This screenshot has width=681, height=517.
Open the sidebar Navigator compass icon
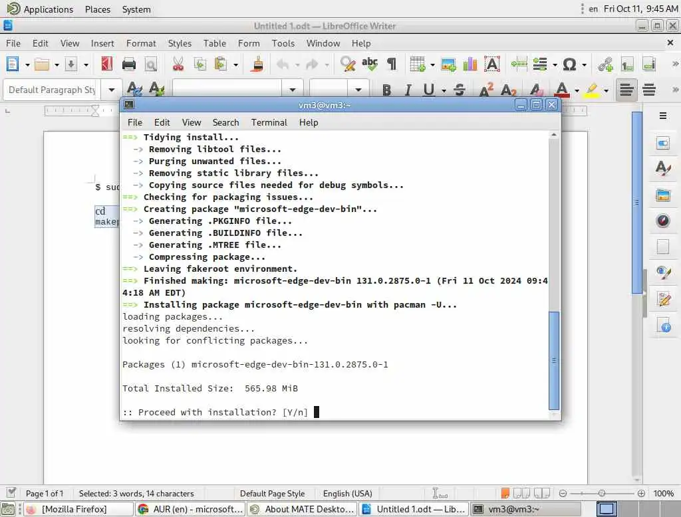tap(663, 221)
